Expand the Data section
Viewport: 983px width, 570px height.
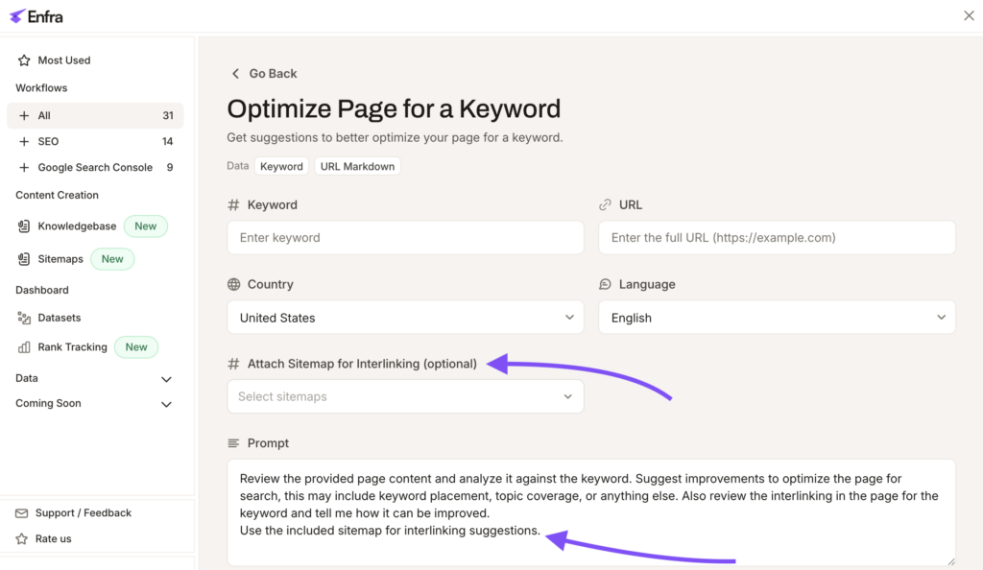(x=166, y=379)
